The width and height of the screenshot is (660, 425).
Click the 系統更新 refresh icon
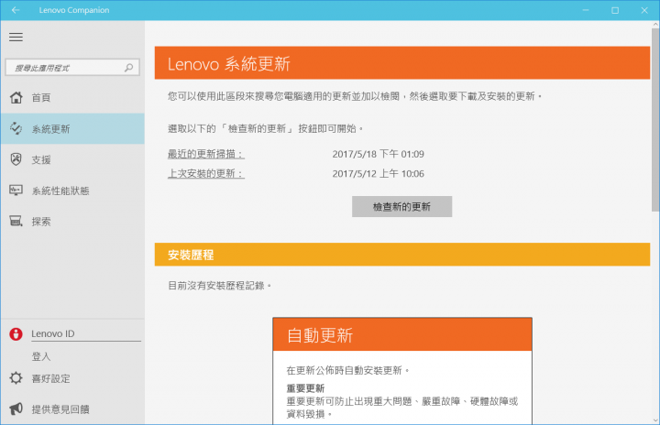[x=16, y=128]
